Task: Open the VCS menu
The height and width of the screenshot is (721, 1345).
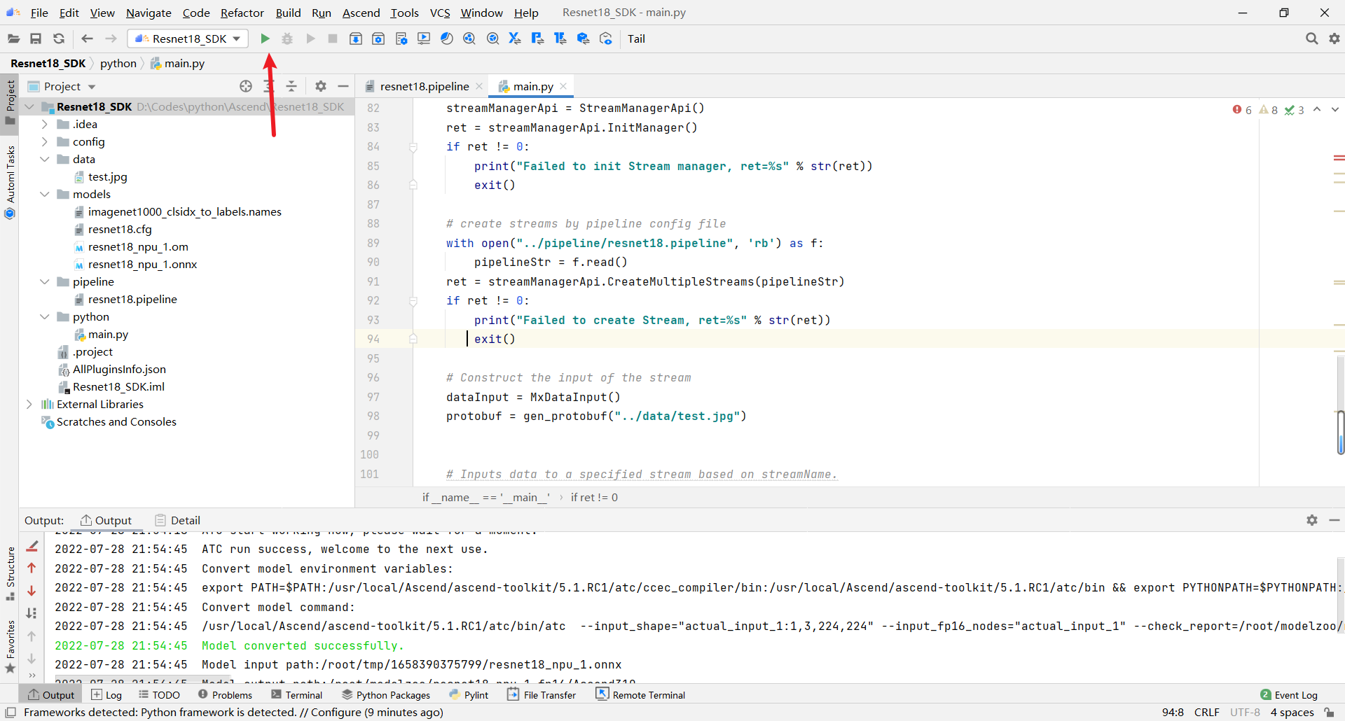Action: (440, 13)
